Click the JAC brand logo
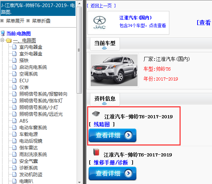212x184 pixels. (x=99, y=23)
